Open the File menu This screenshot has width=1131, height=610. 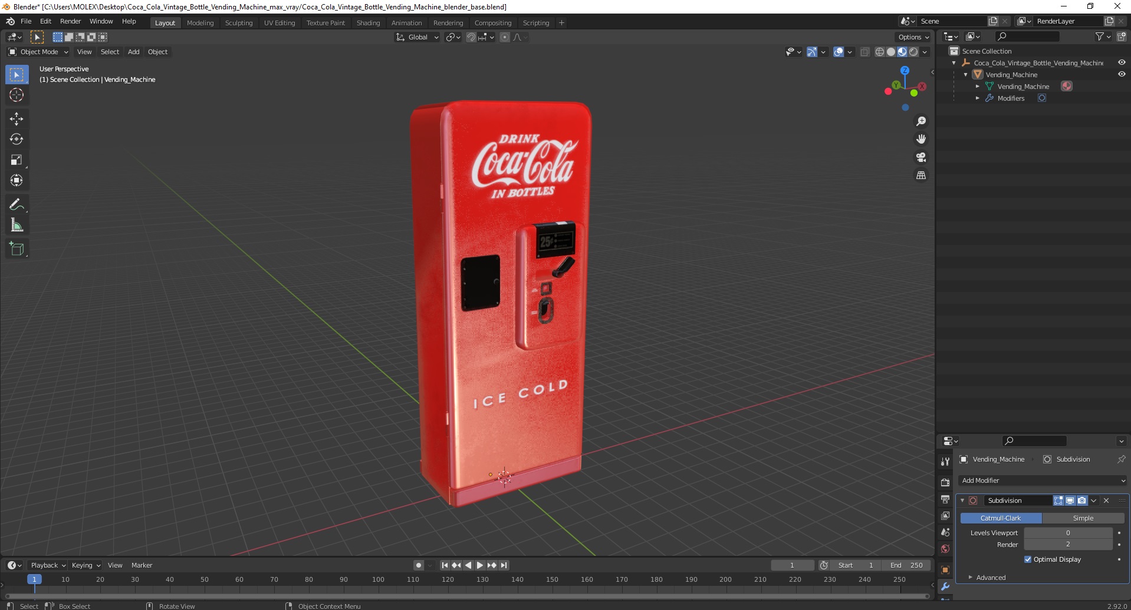click(26, 21)
